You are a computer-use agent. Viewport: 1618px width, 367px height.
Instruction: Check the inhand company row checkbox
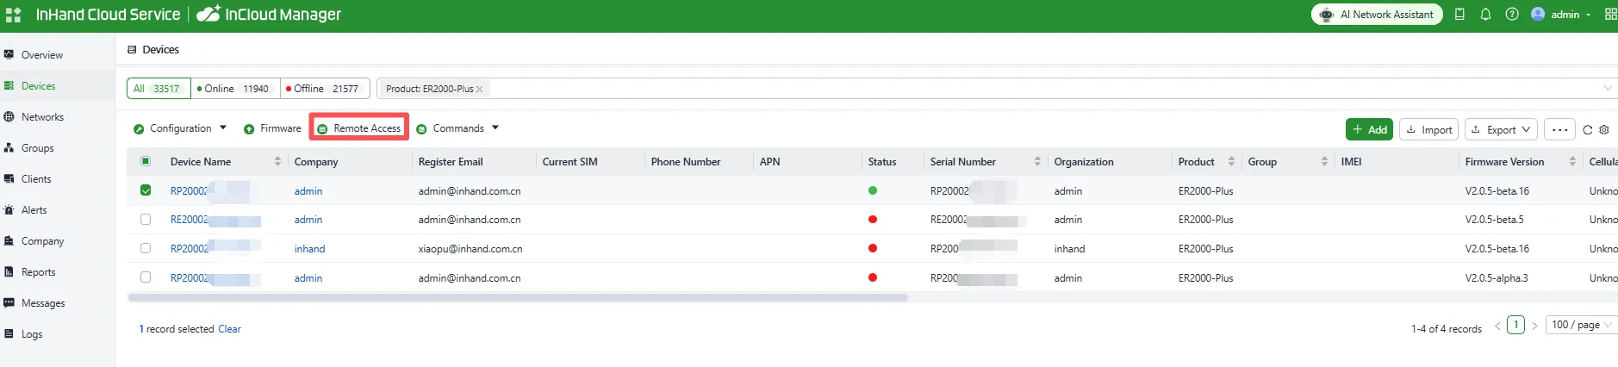[x=146, y=248]
